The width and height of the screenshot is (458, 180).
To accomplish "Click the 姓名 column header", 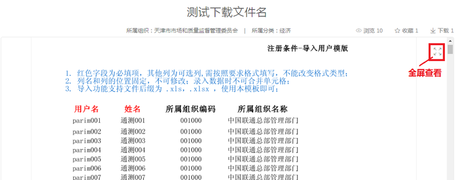I will 133,109.
